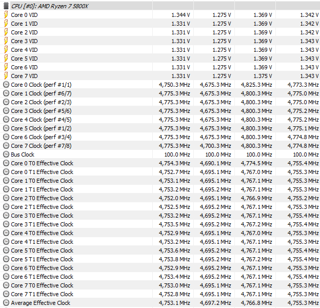Viewport: 320px width, 308px height.
Task: Click the CPU chip icon in header row
Action: click(6, 6)
